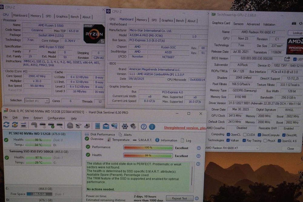Select Bench tab in middle CPU-Z window
Screen dimensions: 303x202
tap(180, 21)
